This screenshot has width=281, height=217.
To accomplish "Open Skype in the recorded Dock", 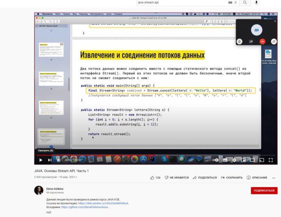I will [x=164, y=159].
